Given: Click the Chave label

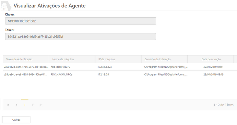Looking at the screenshot, I should (10, 14).
